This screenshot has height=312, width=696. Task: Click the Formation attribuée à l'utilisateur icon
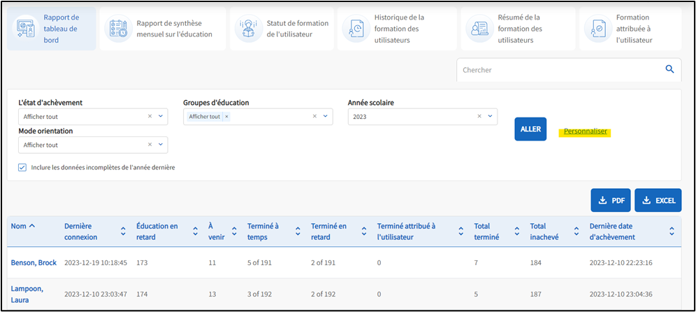(x=598, y=29)
